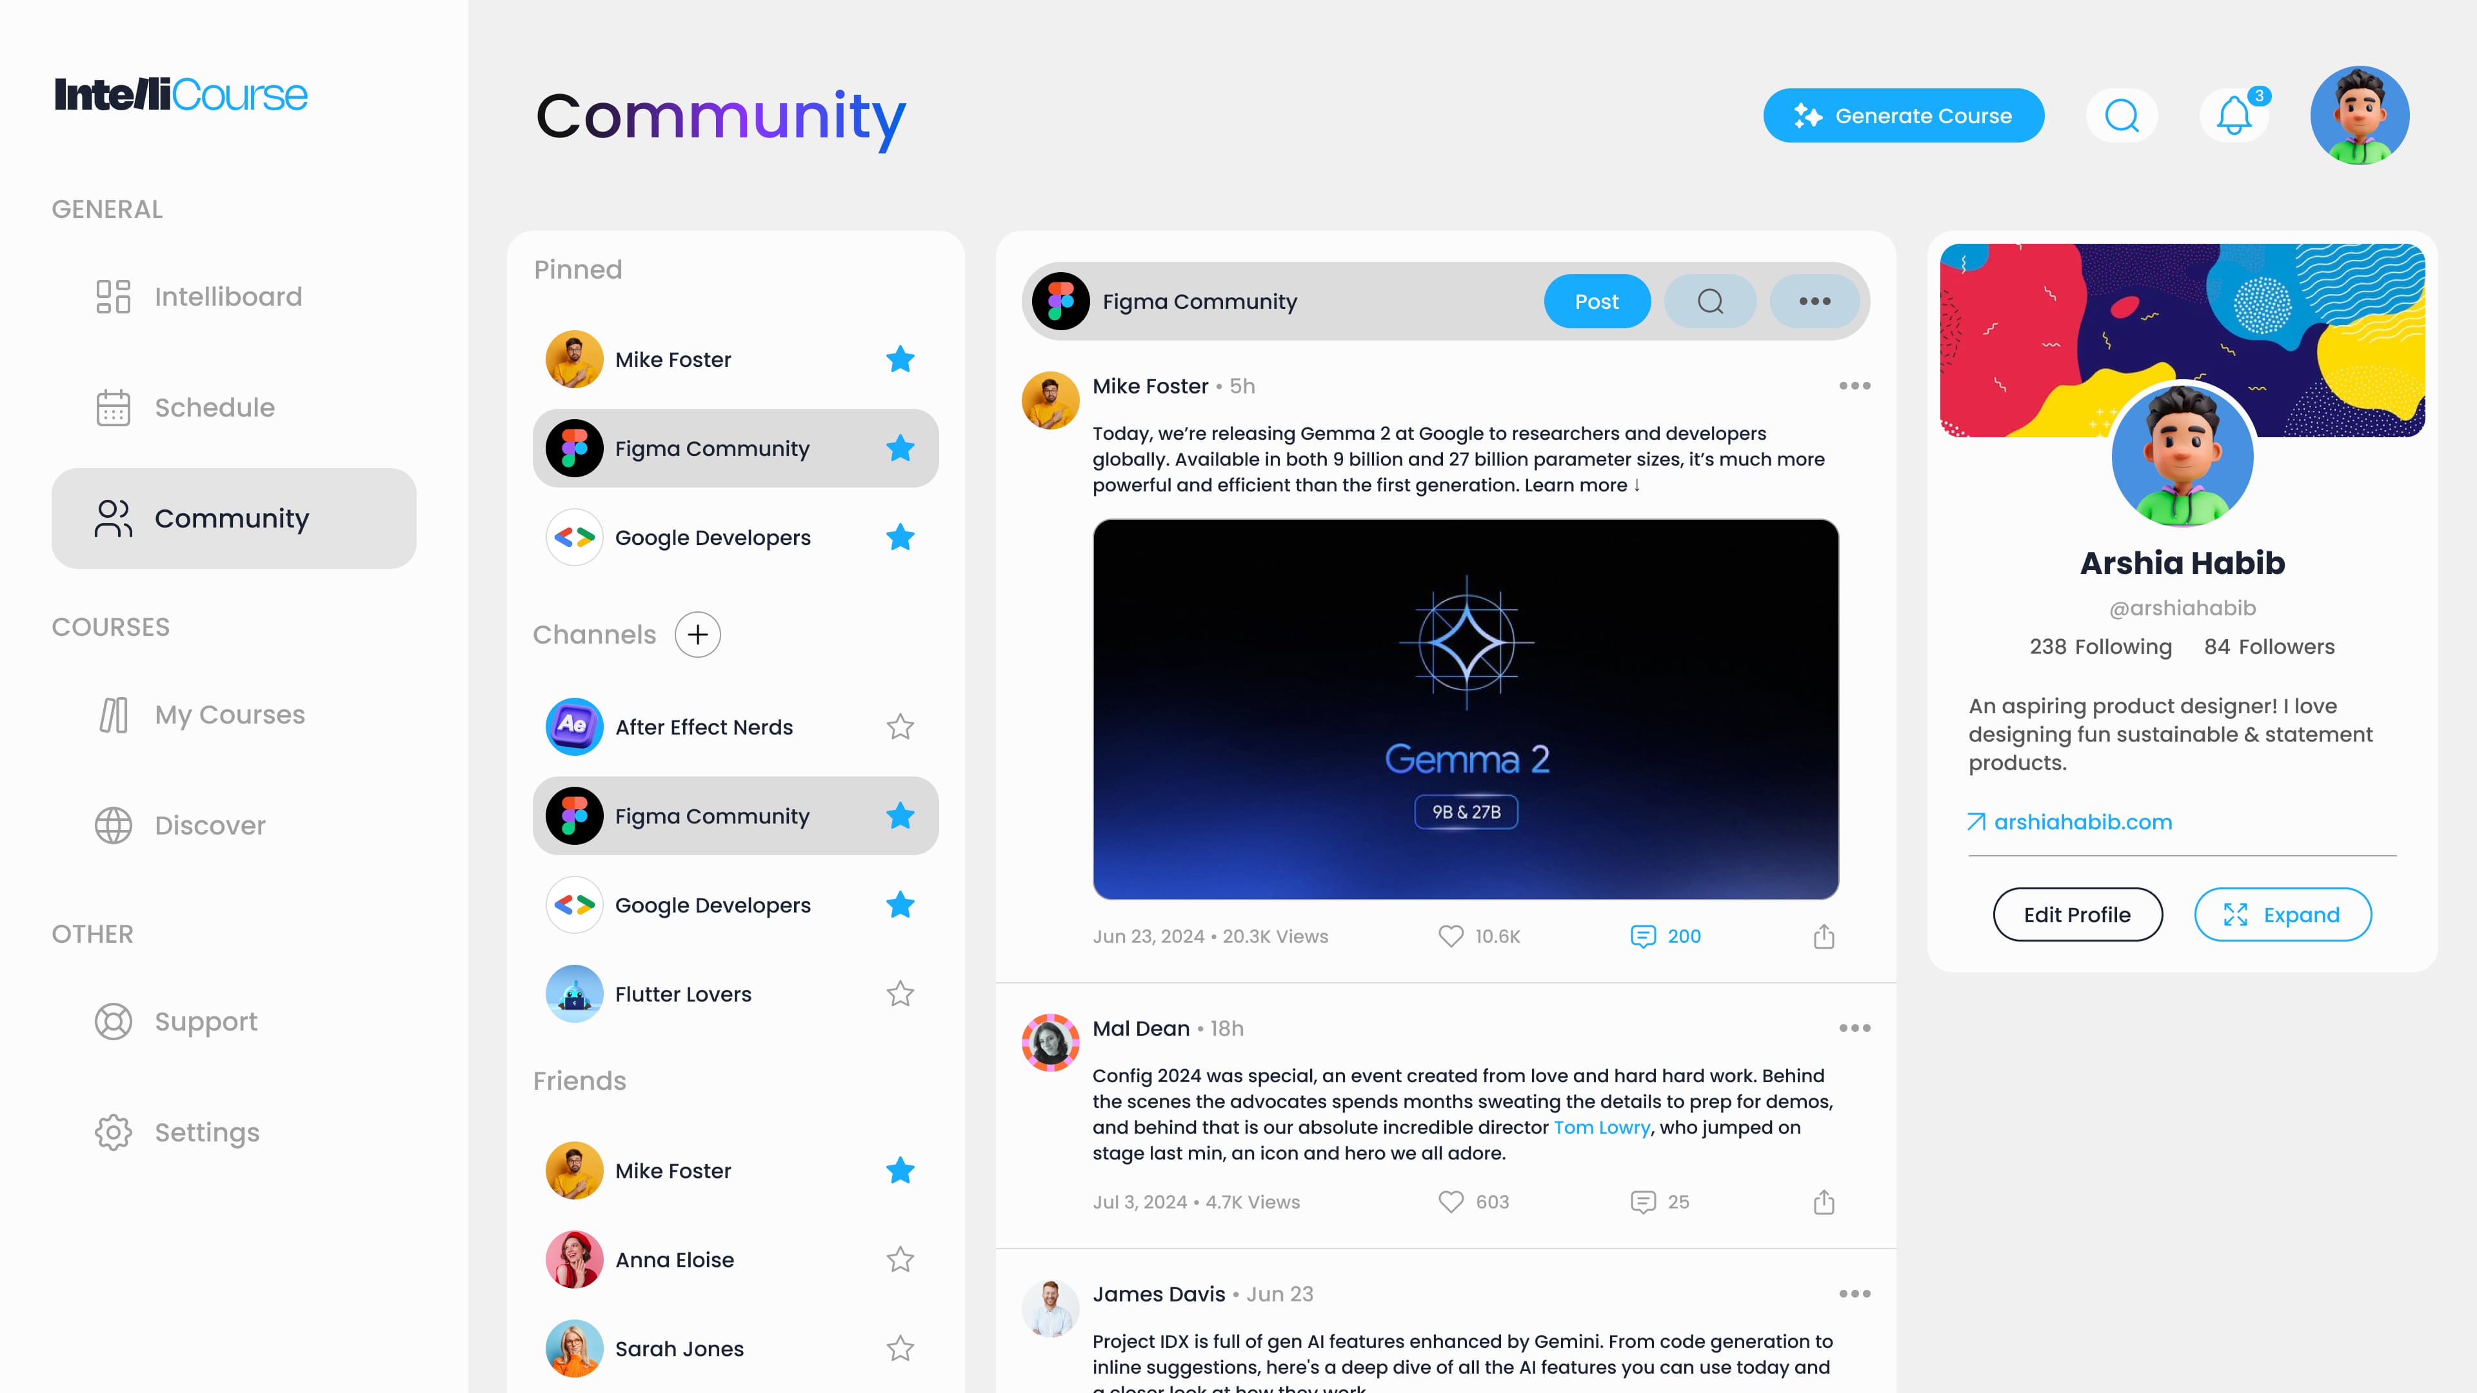The width and height of the screenshot is (2477, 1393).
Task: Unstar pinned Google Developers
Action: pyautogui.click(x=900, y=537)
